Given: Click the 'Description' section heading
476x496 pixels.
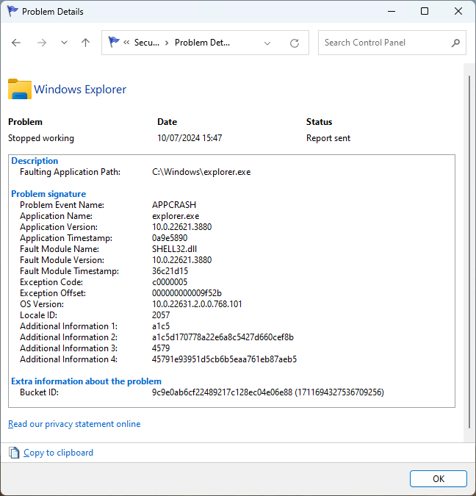Looking at the screenshot, I should (x=35, y=161).
